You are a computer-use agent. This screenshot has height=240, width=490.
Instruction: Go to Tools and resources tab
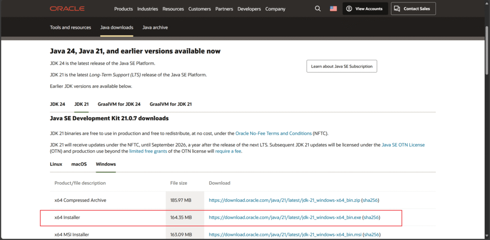[70, 27]
